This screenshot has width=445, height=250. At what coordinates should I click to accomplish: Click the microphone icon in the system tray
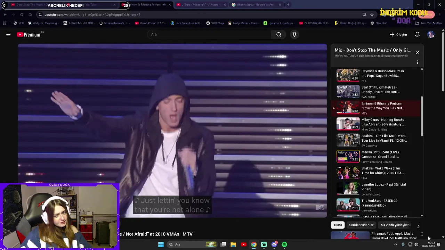403,244
